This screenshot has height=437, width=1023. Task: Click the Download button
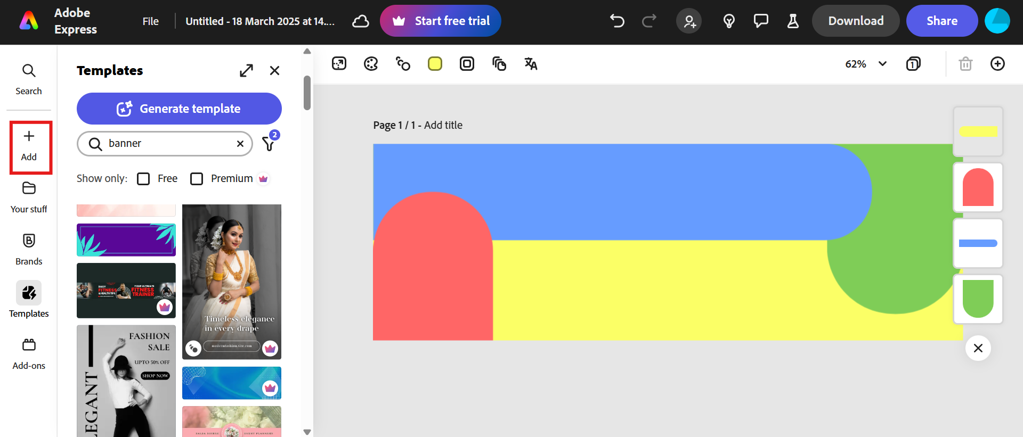[855, 21]
